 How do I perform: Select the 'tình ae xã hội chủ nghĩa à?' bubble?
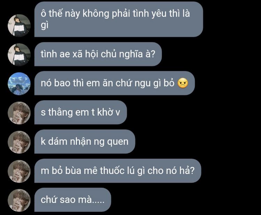98,54
